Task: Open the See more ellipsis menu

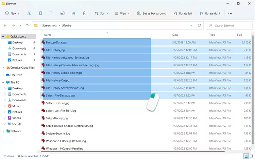Action: click(x=230, y=14)
